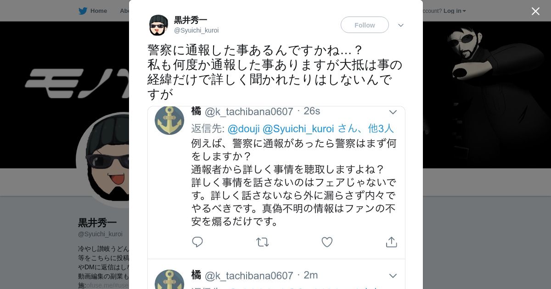Viewport: 551px width, 289px height.
Task: Follow 黒井秀一 with the Follow button
Action: tap(365, 25)
